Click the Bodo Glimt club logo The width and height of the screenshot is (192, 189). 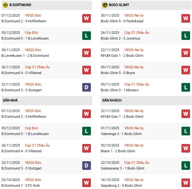coord(105,5)
